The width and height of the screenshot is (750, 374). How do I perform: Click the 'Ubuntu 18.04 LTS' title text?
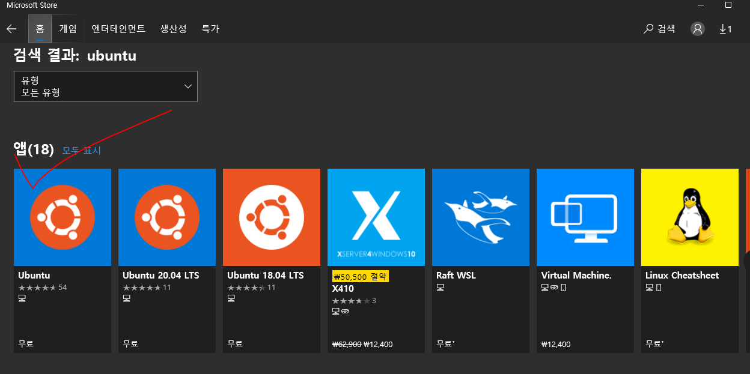[x=266, y=276]
